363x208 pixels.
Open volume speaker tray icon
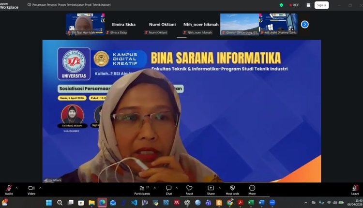(335, 203)
